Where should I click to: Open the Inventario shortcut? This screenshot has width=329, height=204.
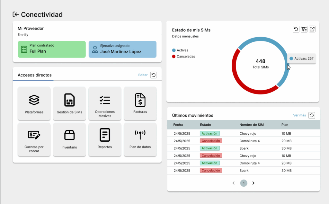pos(69,139)
